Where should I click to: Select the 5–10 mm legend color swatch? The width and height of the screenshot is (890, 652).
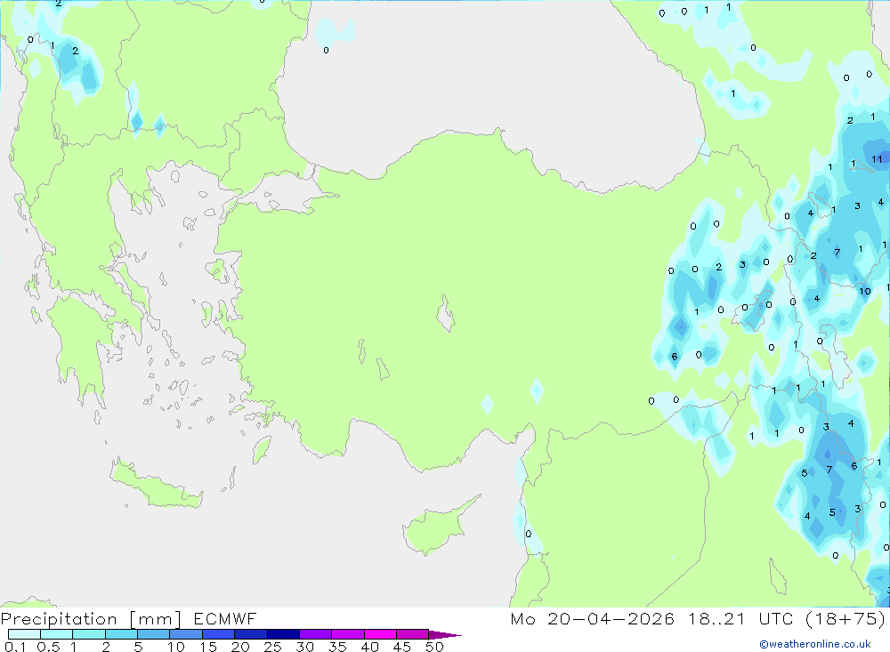[x=154, y=634]
